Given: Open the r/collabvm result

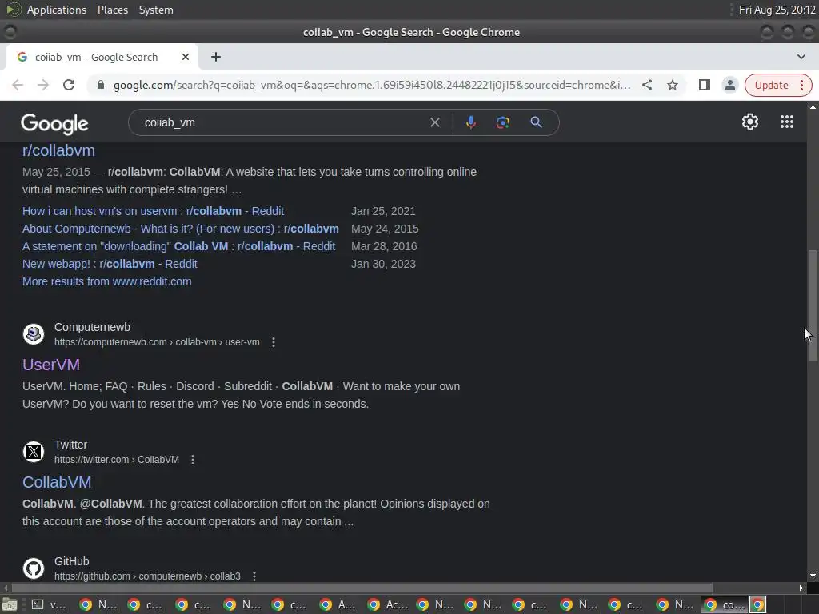Looking at the screenshot, I should click(x=58, y=150).
